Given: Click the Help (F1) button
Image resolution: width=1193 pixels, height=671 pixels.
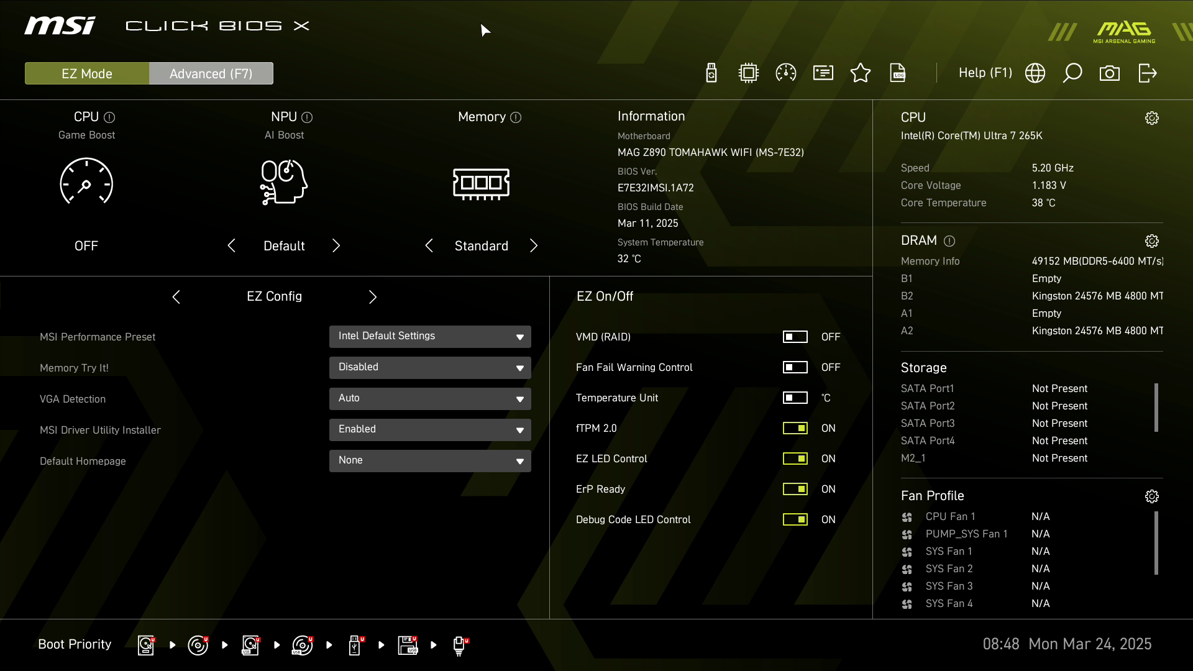Looking at the screenshot, I should pyautogui.click(x=985, y=73).
